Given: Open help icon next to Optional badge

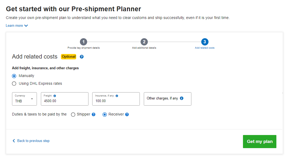Looking at the screenshot, I should (x=82, y=57).
